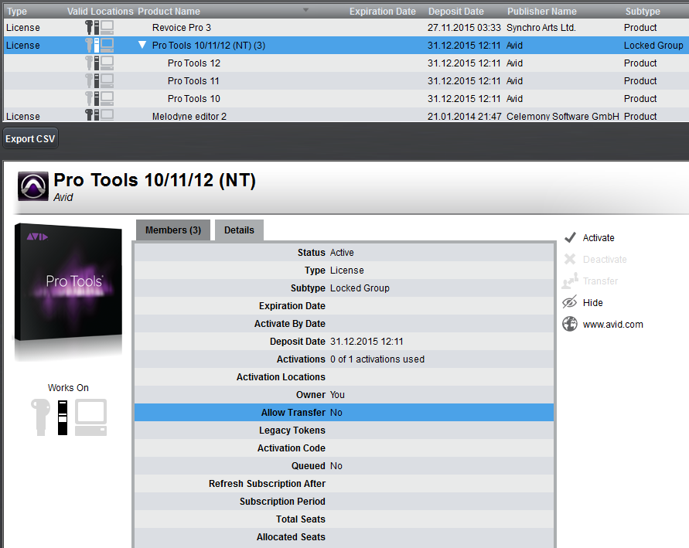Screen dimensions: 689x548
Task: Open the www.avid.com link
Action: [x=613, y=325]
